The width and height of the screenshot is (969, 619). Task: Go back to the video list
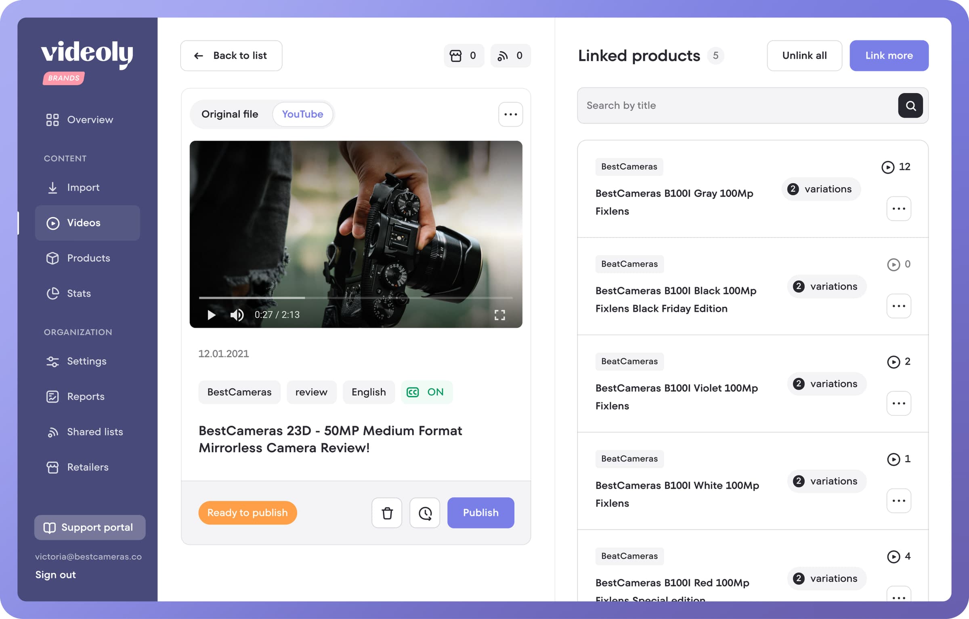[231, 55]
